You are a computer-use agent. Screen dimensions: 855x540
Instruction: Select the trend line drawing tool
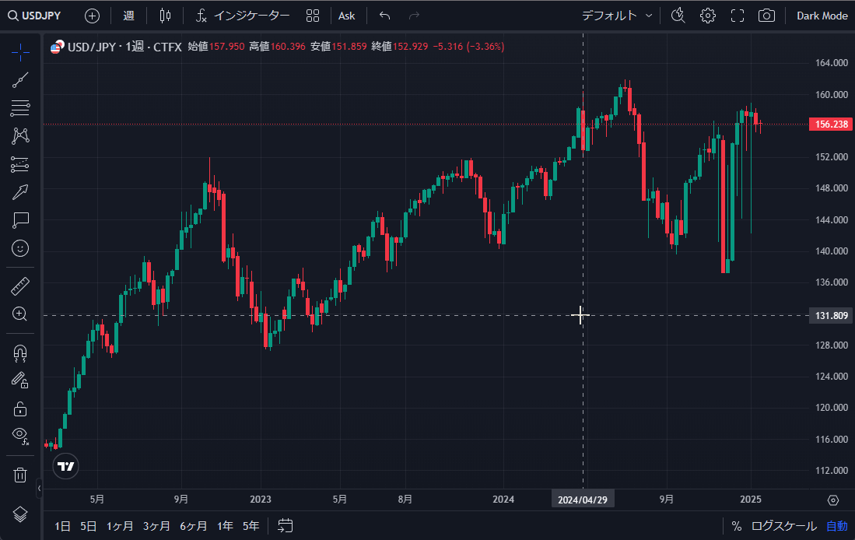coord(20,80)
